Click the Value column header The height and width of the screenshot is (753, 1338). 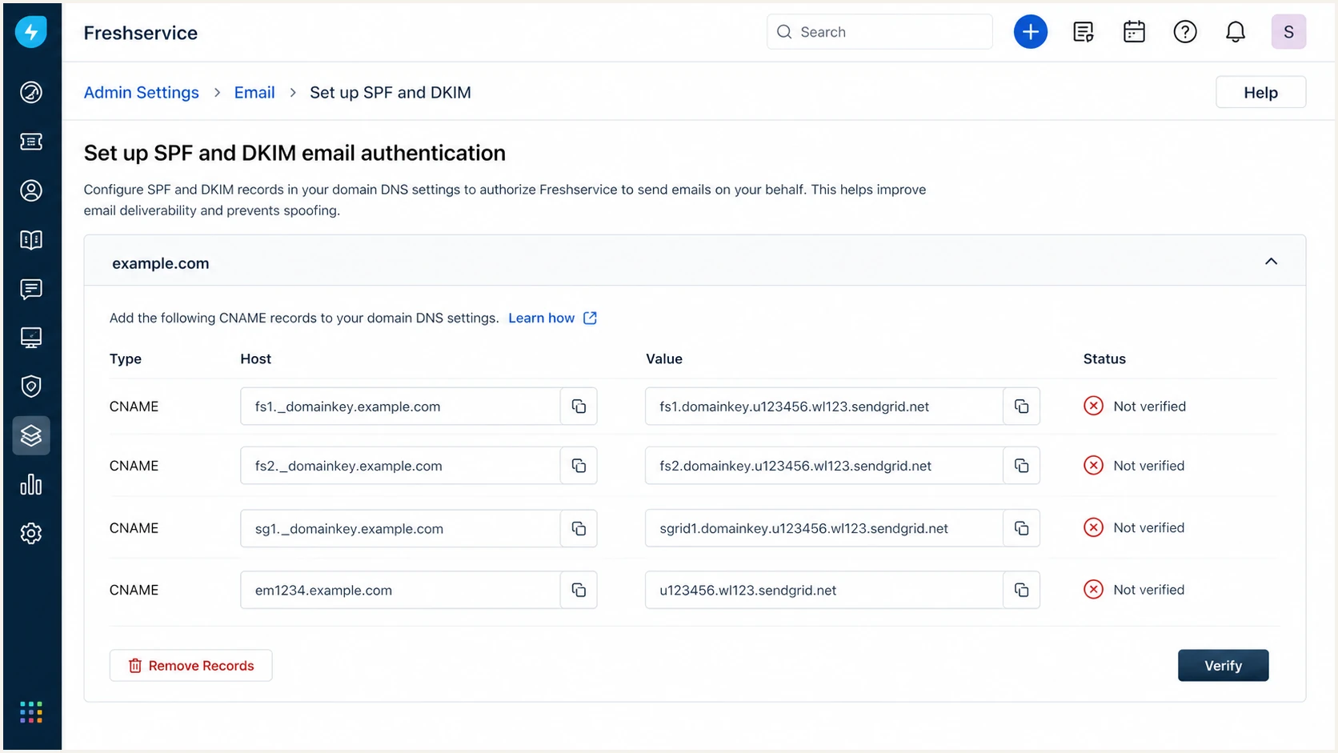(664, 358)
